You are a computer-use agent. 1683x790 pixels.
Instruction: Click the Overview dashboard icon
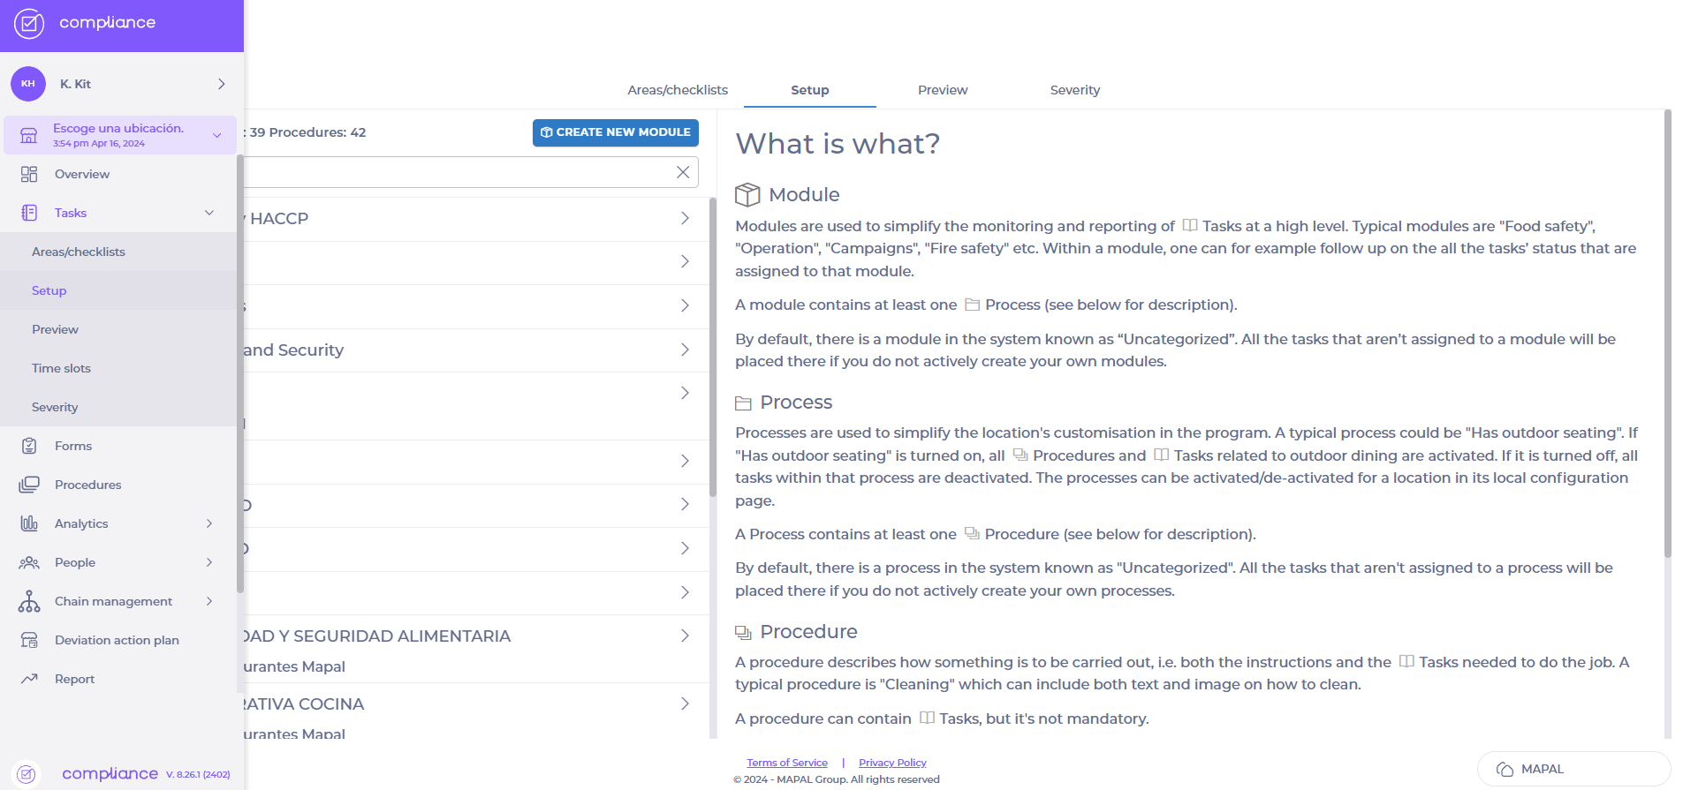[29, 174]
